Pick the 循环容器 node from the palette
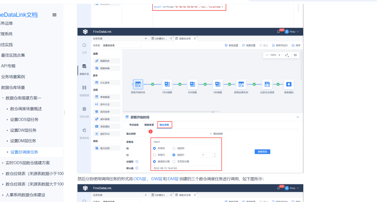 [107, 119]
